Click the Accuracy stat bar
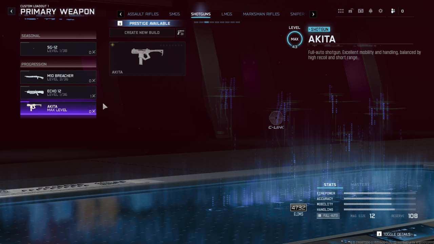 click(x=380, y=199)
